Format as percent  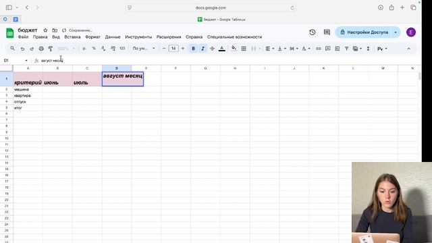pyautogui.click(x=94, y=49)
